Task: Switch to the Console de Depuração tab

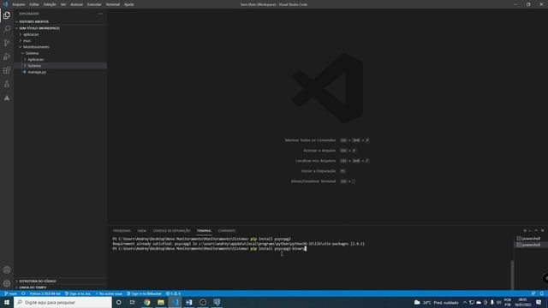Action: click(171, 231)
